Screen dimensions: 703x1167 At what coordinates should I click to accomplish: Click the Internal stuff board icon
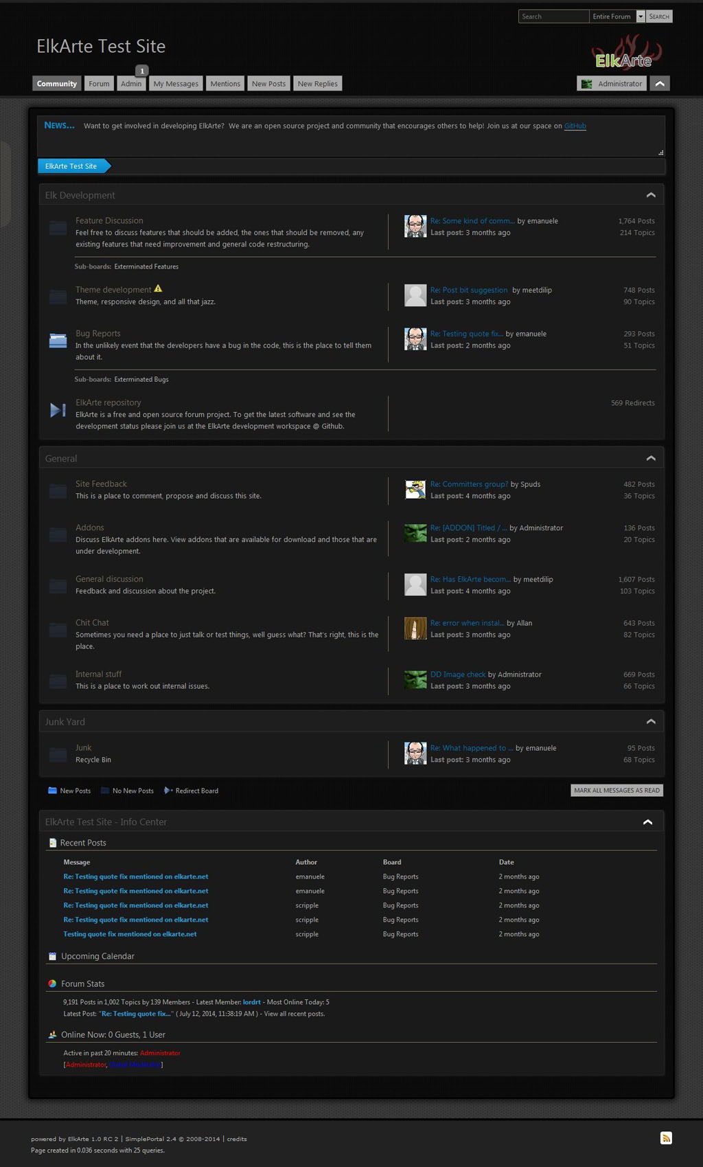[58, 681]
